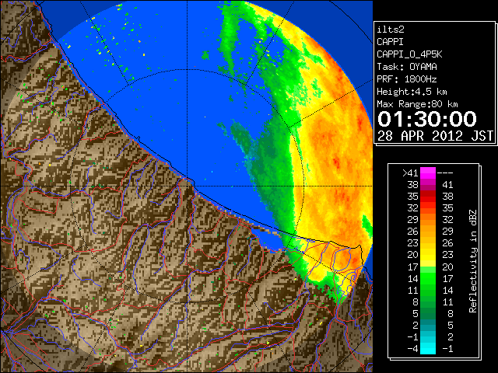Select the 'Height:4.5 km' line

coord(412,92)
